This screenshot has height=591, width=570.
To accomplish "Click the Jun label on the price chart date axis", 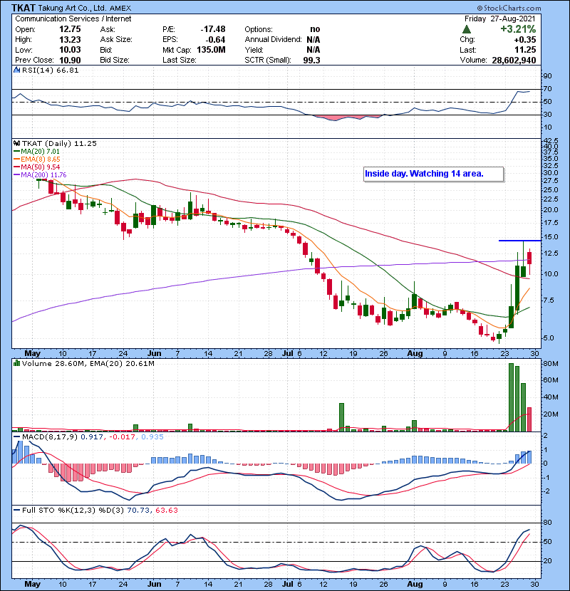I will coord(154,353).
